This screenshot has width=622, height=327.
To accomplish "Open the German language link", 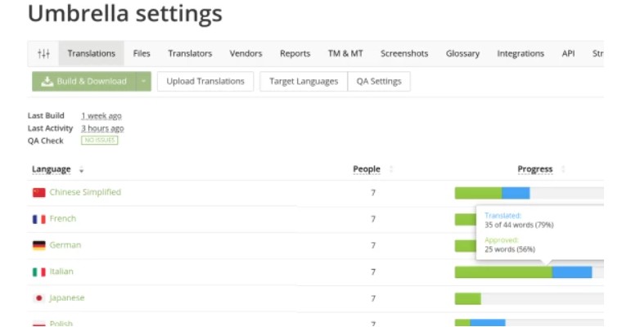I will pos(65,245).
